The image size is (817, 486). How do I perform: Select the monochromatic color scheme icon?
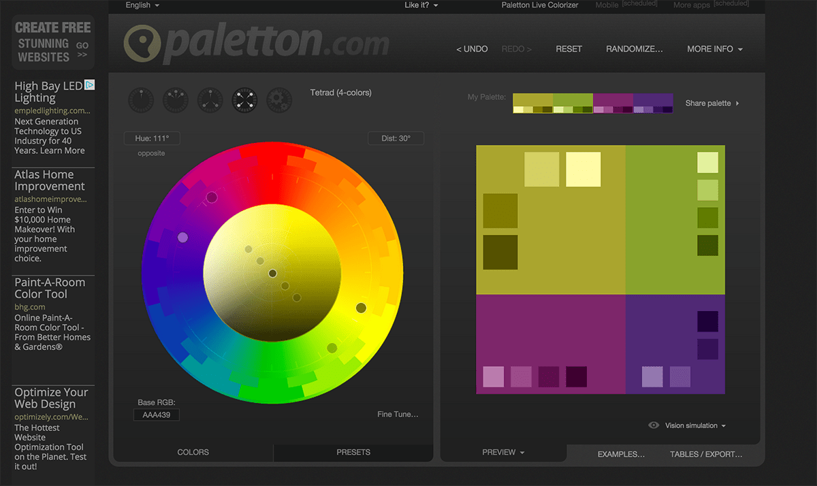pos(141,99)
